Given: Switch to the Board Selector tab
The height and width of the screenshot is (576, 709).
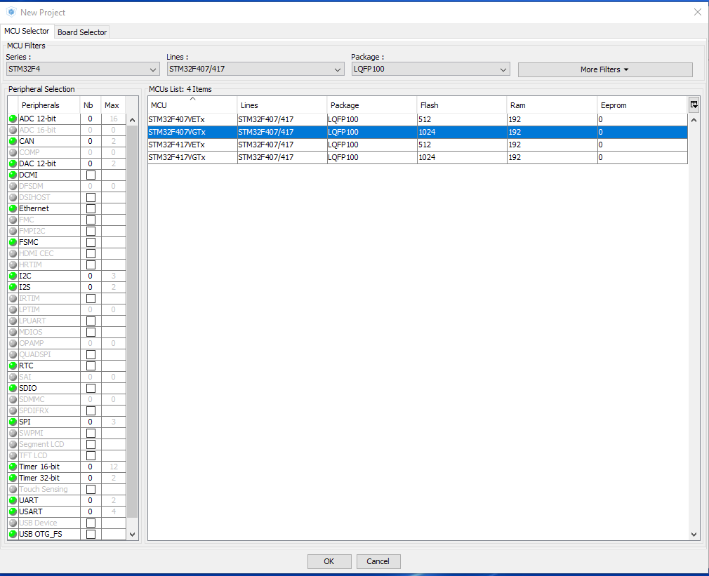Looking at the screenshot, I should point(82,32).
